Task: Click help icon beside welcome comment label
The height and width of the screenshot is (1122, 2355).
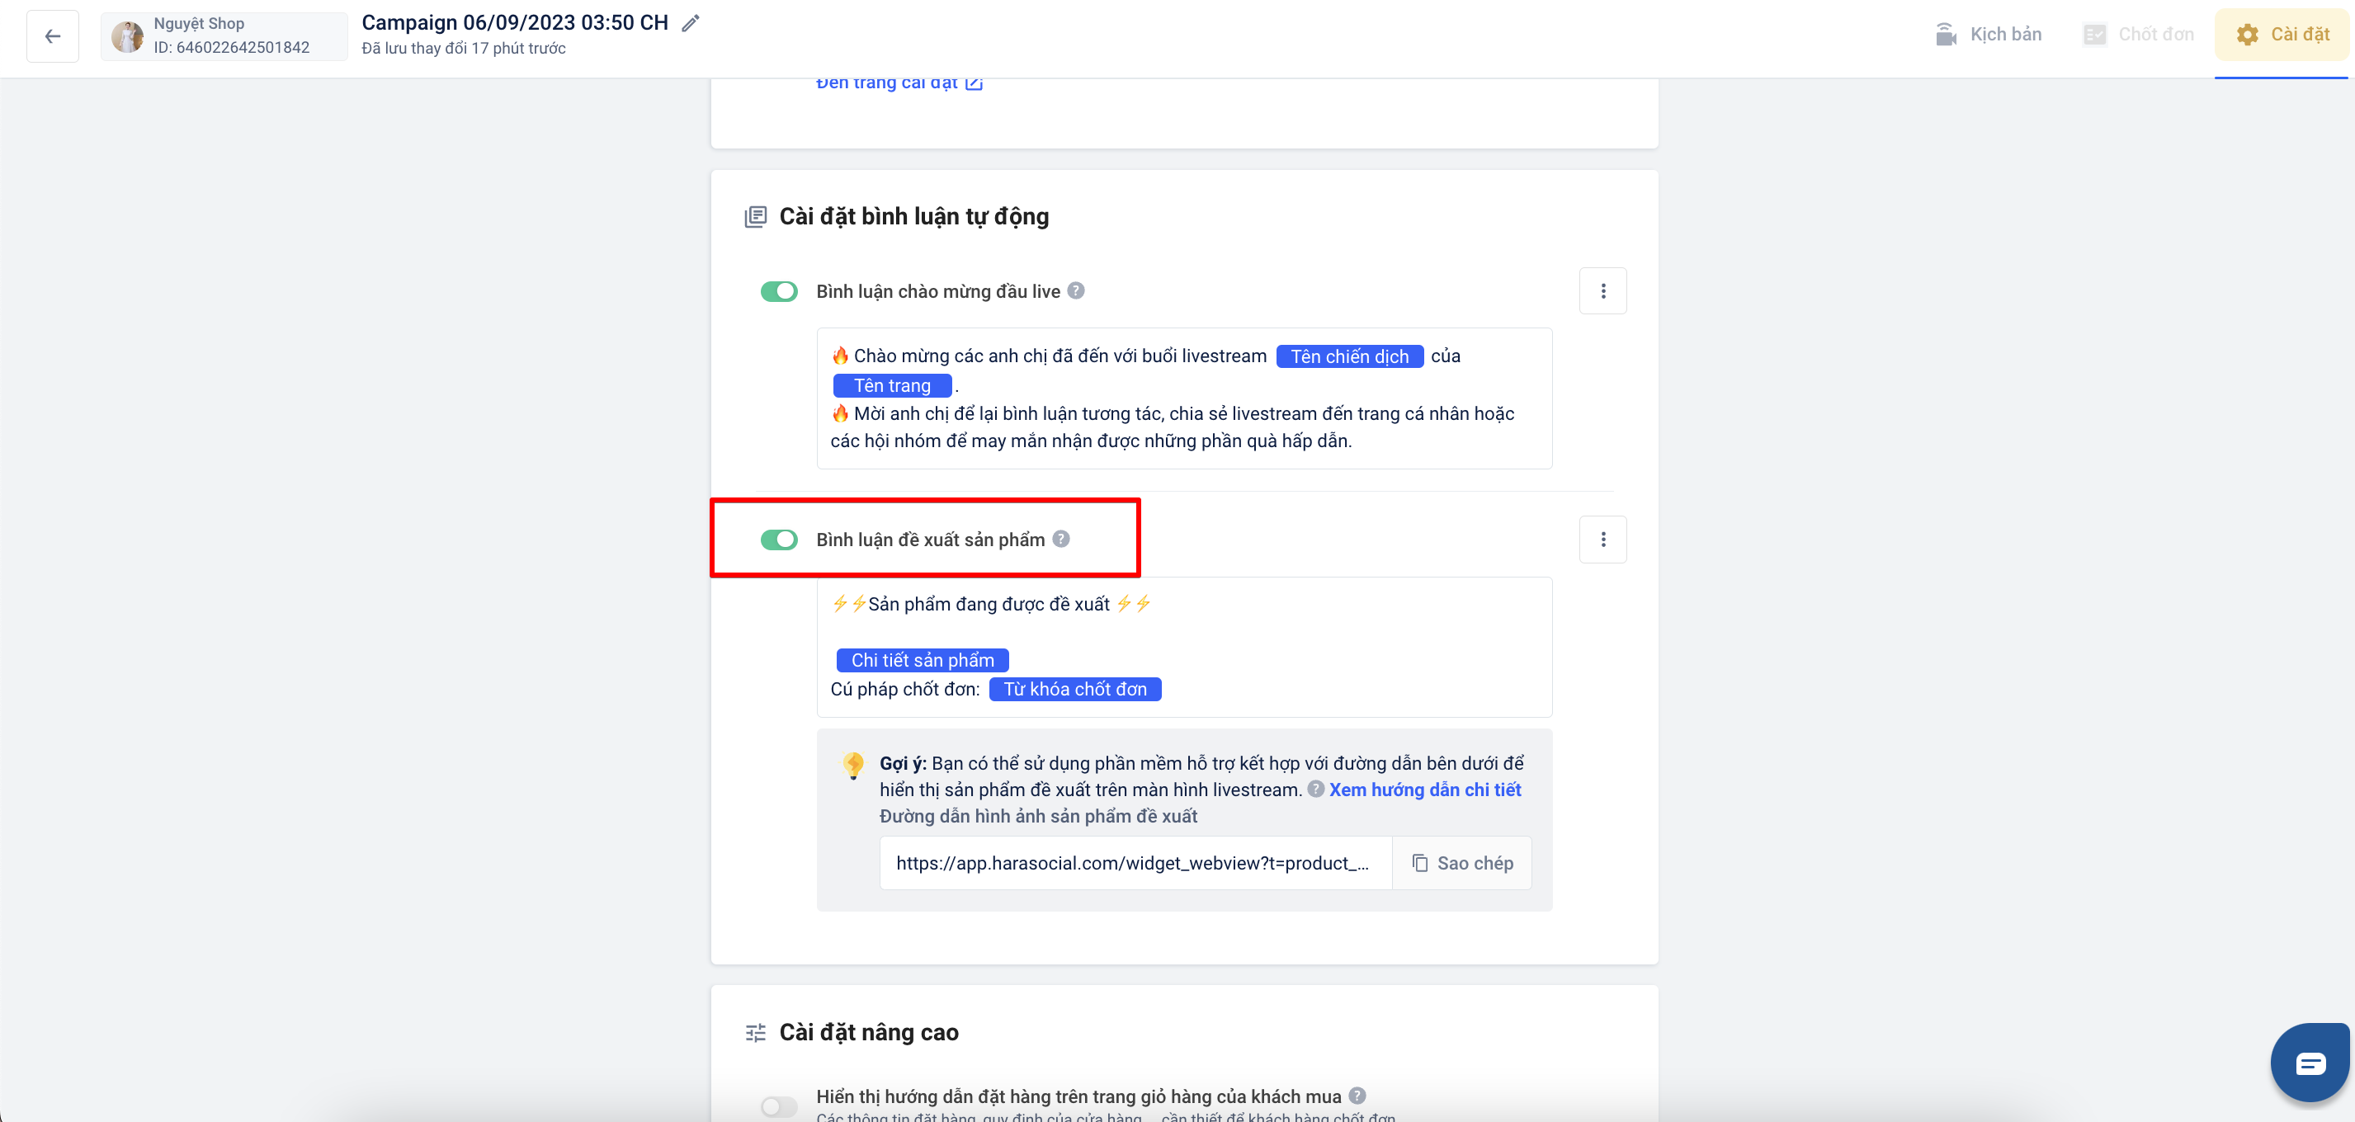Action: pyautogui.click(x=1076, y=290)
